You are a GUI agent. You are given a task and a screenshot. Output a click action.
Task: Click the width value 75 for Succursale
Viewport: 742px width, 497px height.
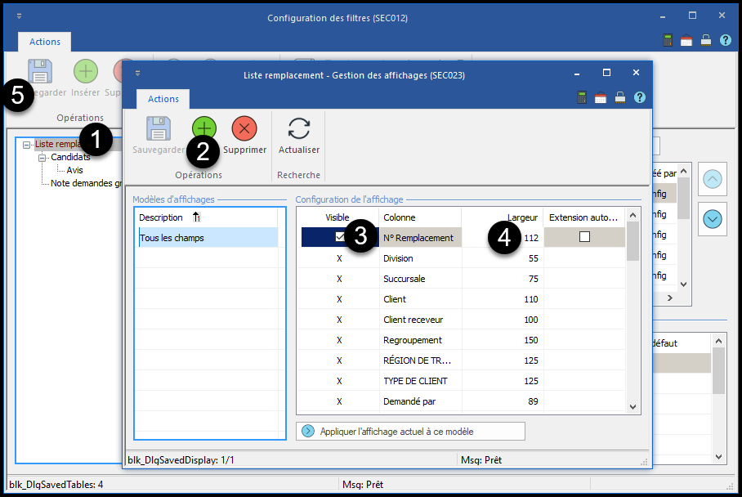coord(534,279)
